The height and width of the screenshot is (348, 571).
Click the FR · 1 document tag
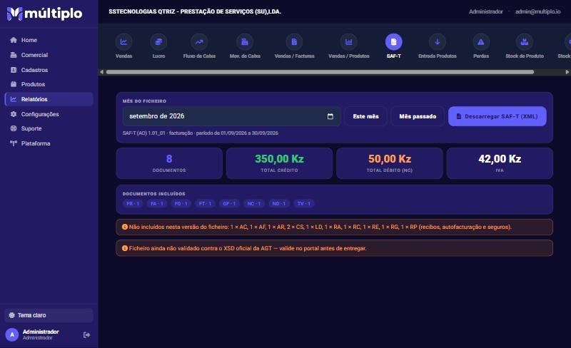click(133, 203)
